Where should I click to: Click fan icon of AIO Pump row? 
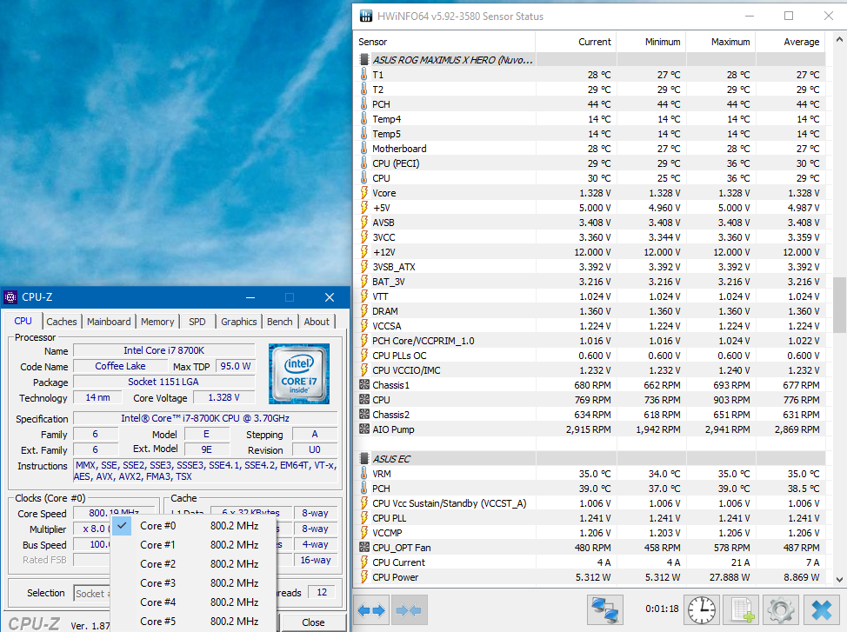364,429
